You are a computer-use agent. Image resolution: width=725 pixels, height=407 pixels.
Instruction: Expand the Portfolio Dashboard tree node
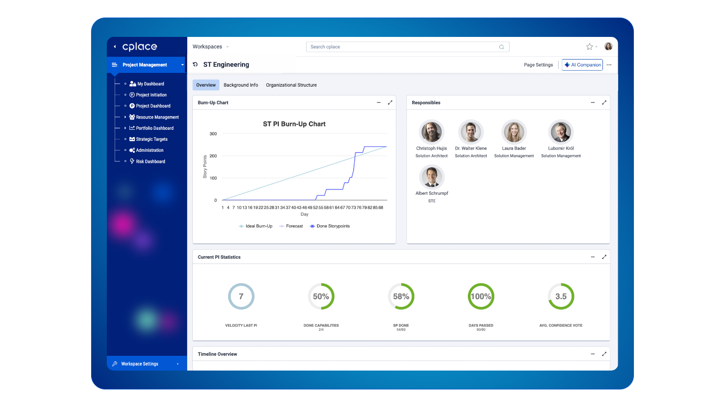coord(125,128)
